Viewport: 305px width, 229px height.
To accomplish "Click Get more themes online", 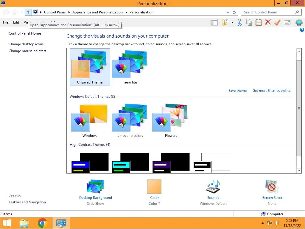I will coord(271,91).
